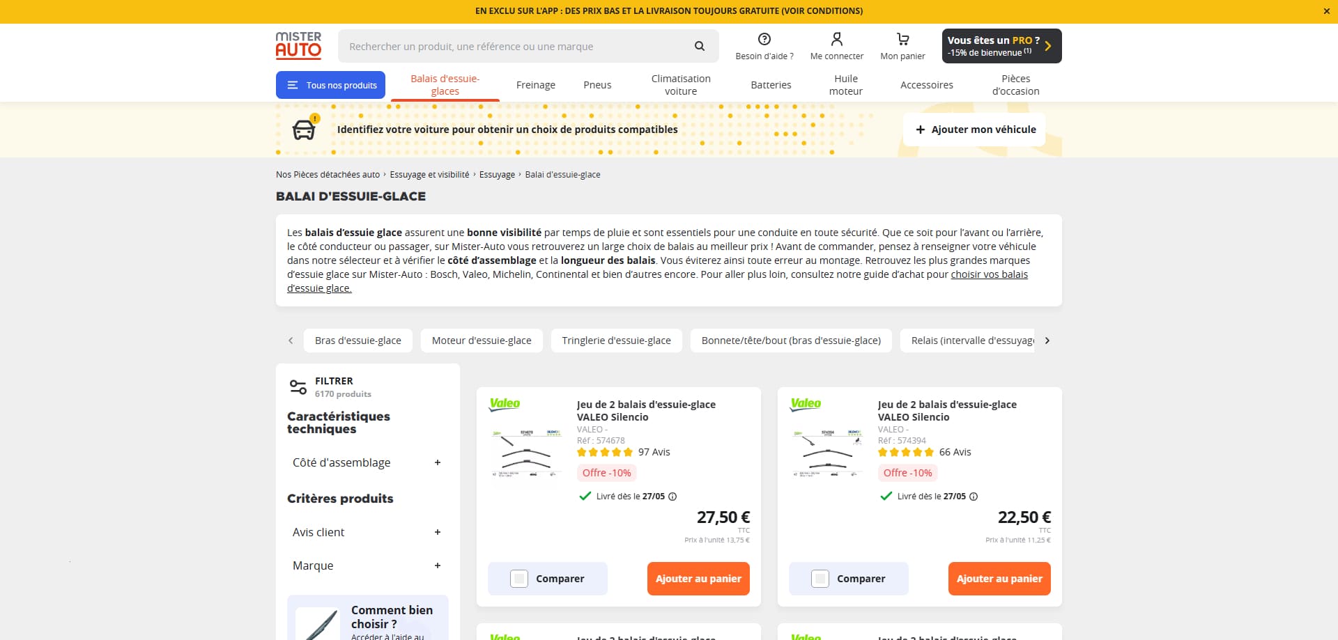This screenshot has width=1338, height=640.
Task: Select the Balais d'essuie-glaces tab
Action: coord(445,85)
